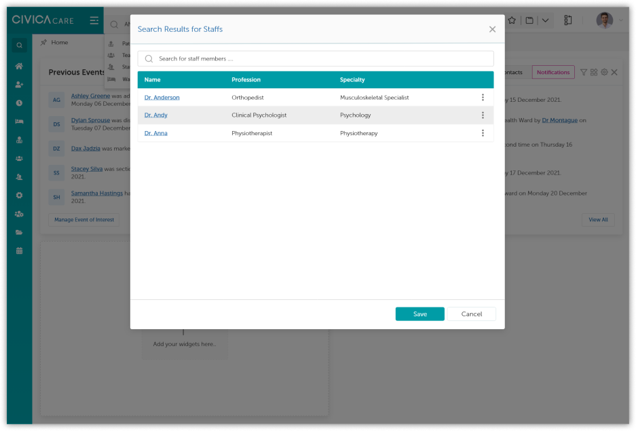Screen dimensions: 636x431
Task: Switch to the Notifications tab
Action: [553, 72]
